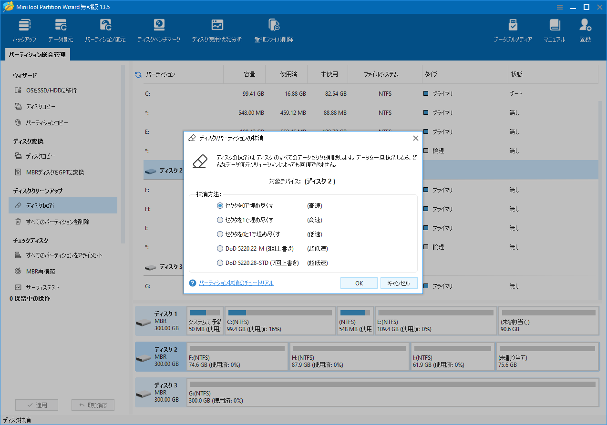Open the バックアップ tool

point(24,29)
